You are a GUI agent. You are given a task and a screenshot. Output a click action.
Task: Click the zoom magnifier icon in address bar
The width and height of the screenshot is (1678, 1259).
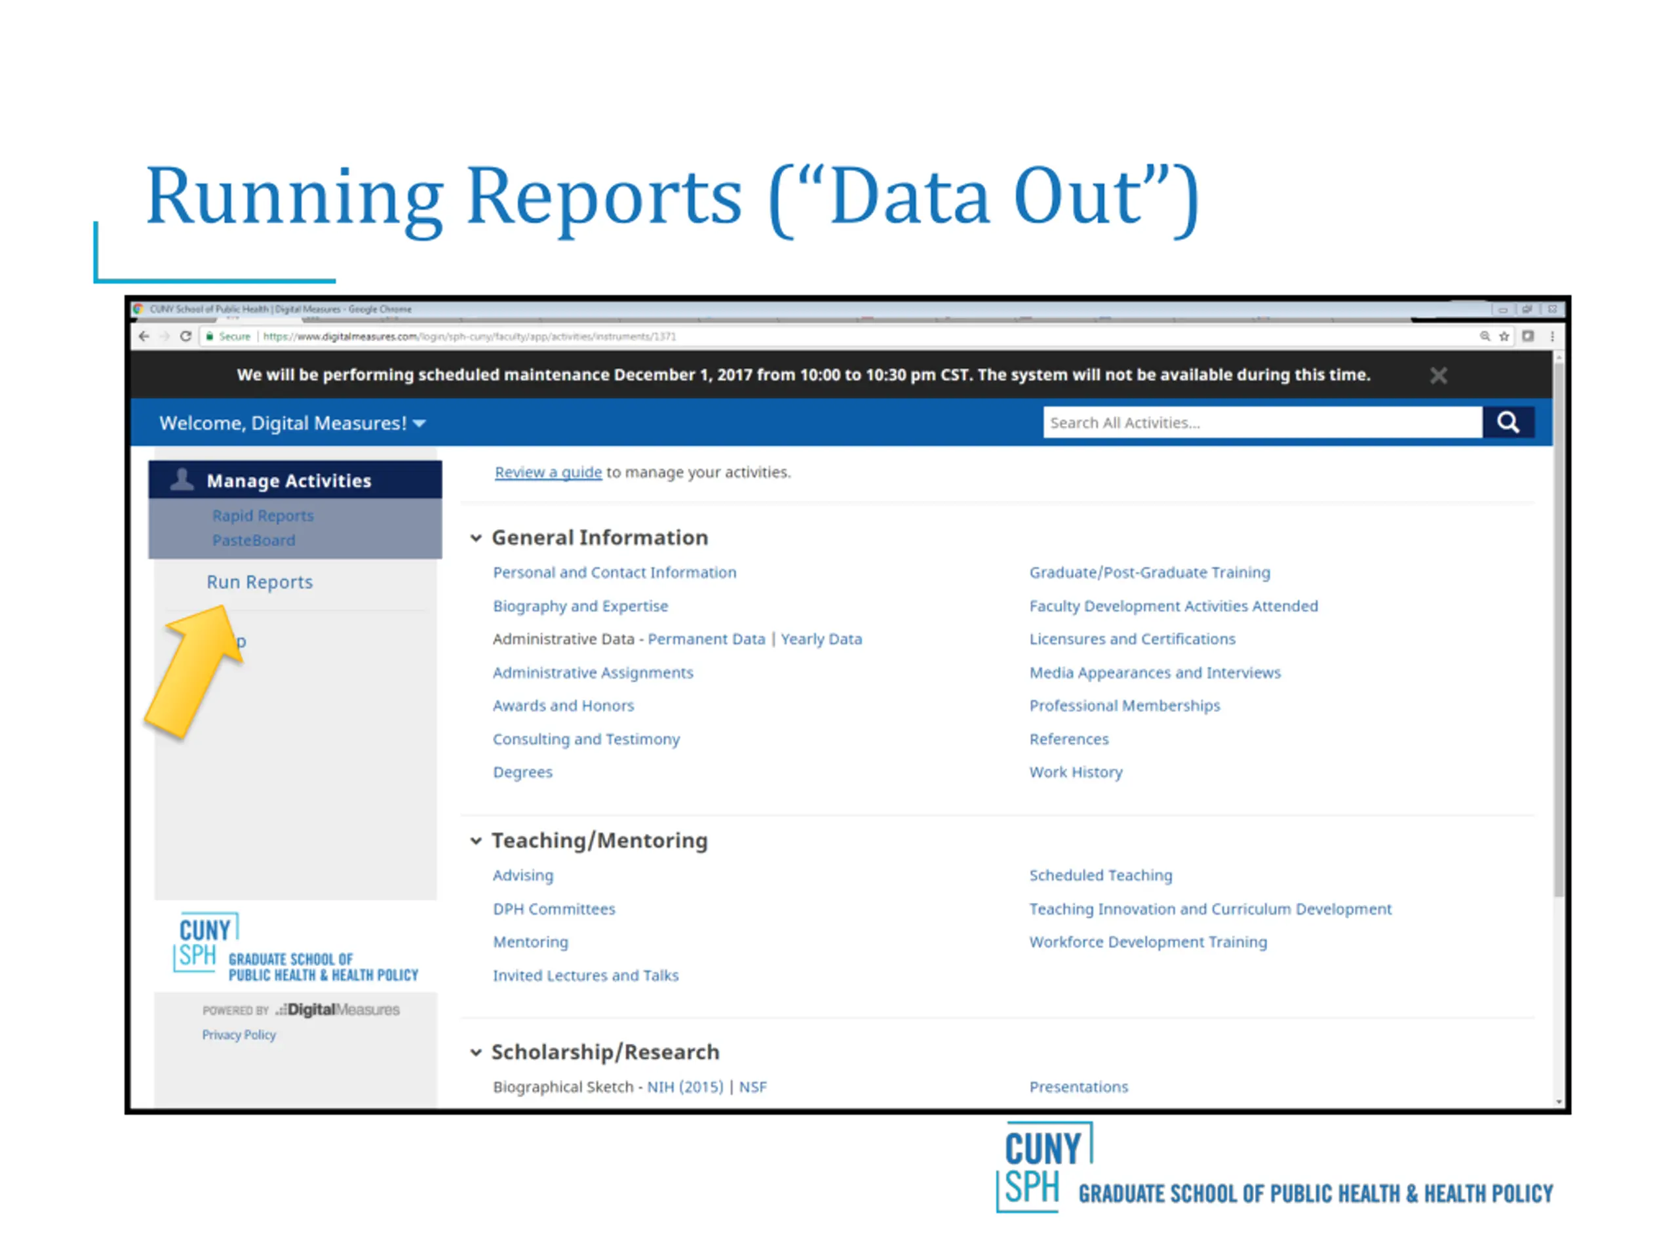click(1485, 336)
